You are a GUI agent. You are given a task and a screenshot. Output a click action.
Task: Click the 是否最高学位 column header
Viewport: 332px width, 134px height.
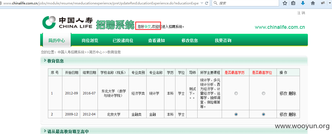coord(263,72)
